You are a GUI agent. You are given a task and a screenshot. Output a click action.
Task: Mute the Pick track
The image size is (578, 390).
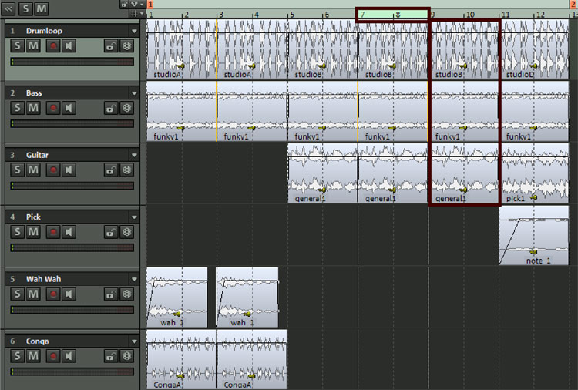click(33, 232)
